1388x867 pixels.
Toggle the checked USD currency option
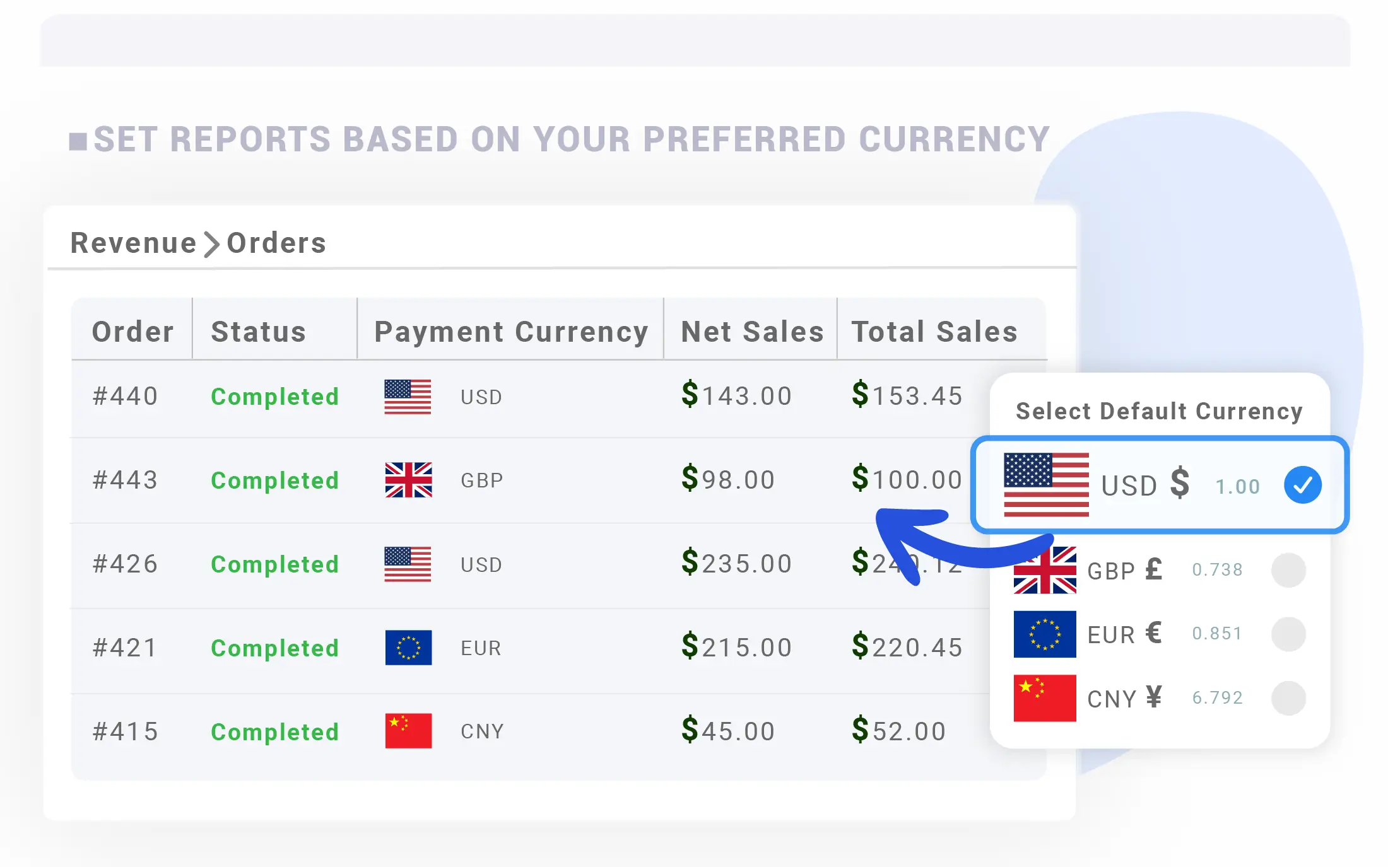click(x=1303, y=485)
